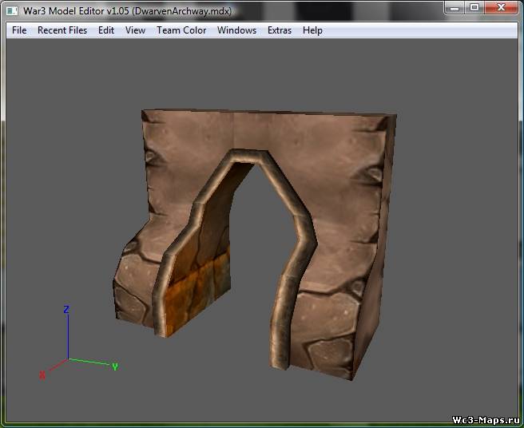The height and width of the screenshot is (428, 524).
Task: Open the Edit menu
Action: [106, 30]
